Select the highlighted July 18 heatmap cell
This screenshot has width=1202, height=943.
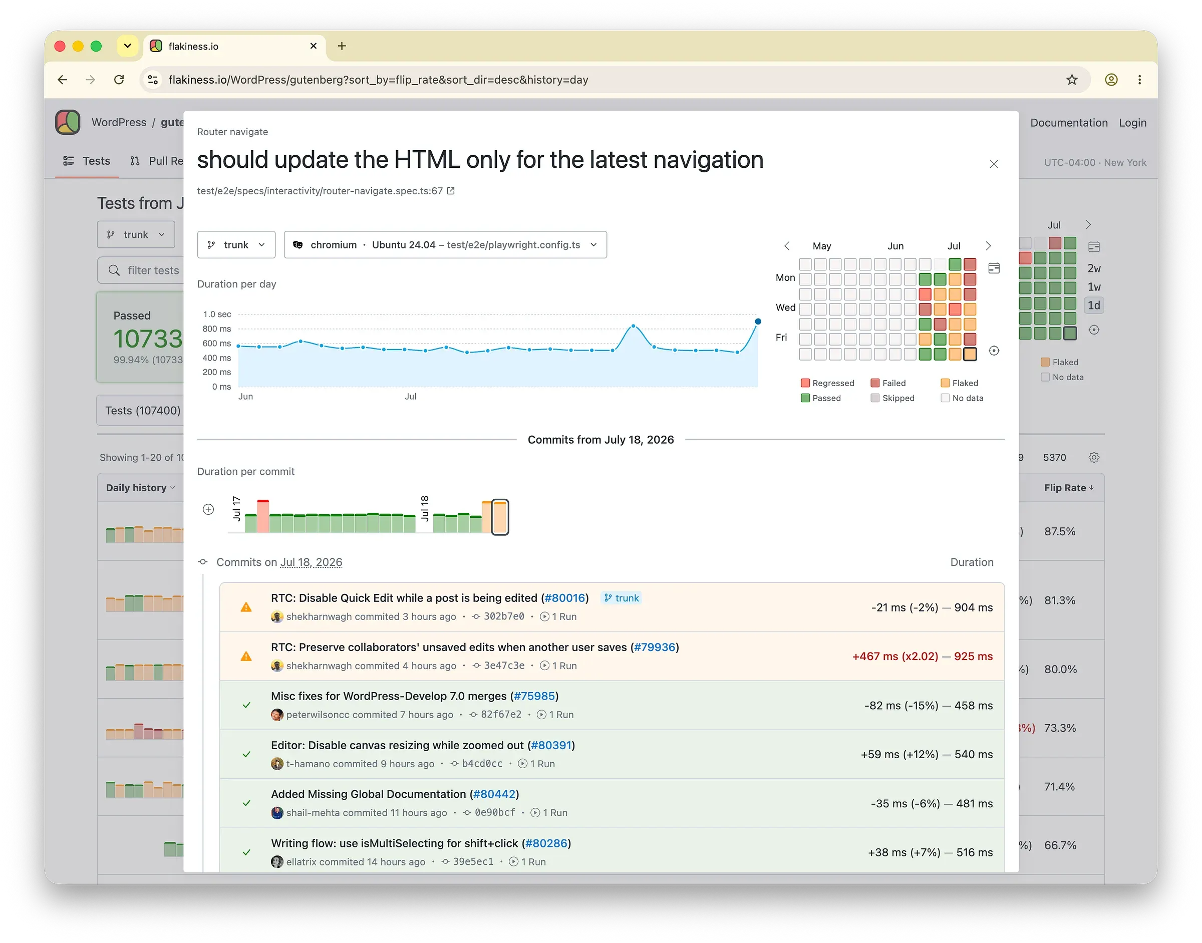click(x=970, y=354)
